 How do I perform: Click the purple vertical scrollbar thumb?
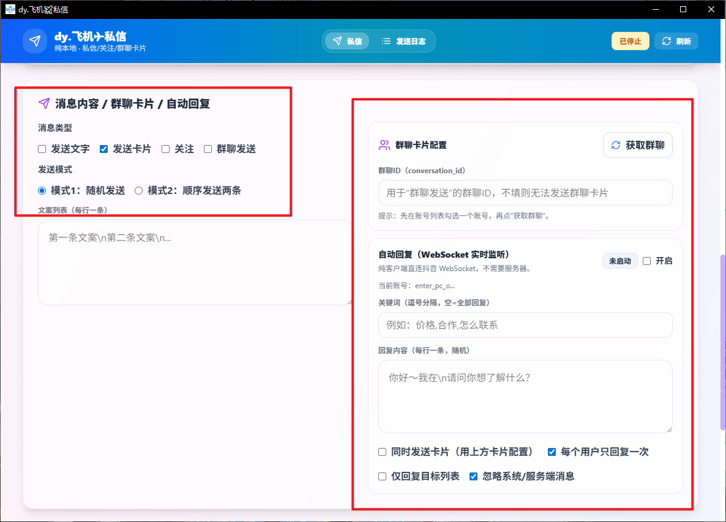[x=722, y=343]
